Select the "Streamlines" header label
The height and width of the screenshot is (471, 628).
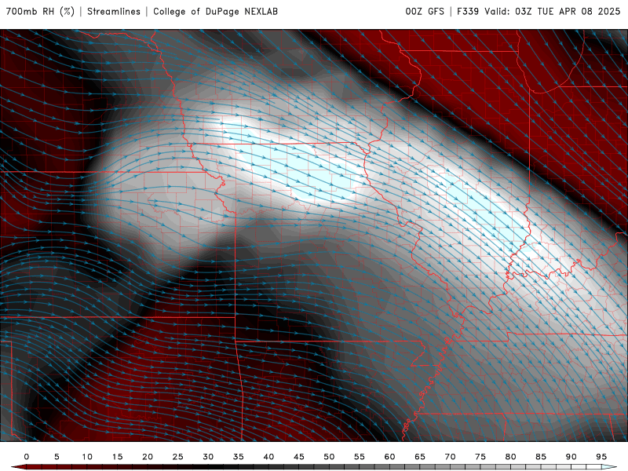pos(114,12)
